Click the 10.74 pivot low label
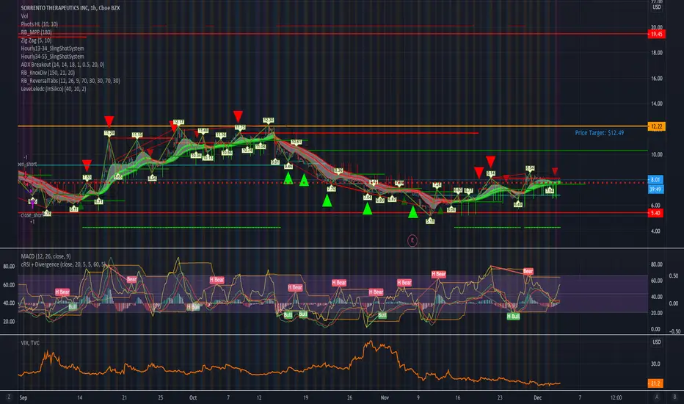The height and width of the screenshot is (404, 684). (x=247, y=151)
